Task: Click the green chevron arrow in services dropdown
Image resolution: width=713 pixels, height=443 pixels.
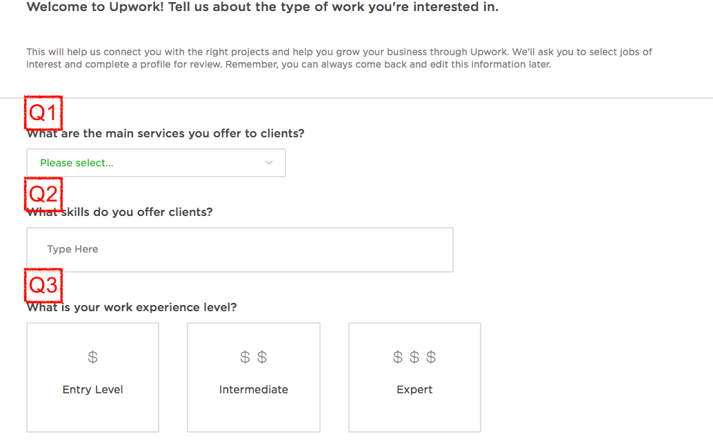Action: pyautogui.click(x=269, y=163)
